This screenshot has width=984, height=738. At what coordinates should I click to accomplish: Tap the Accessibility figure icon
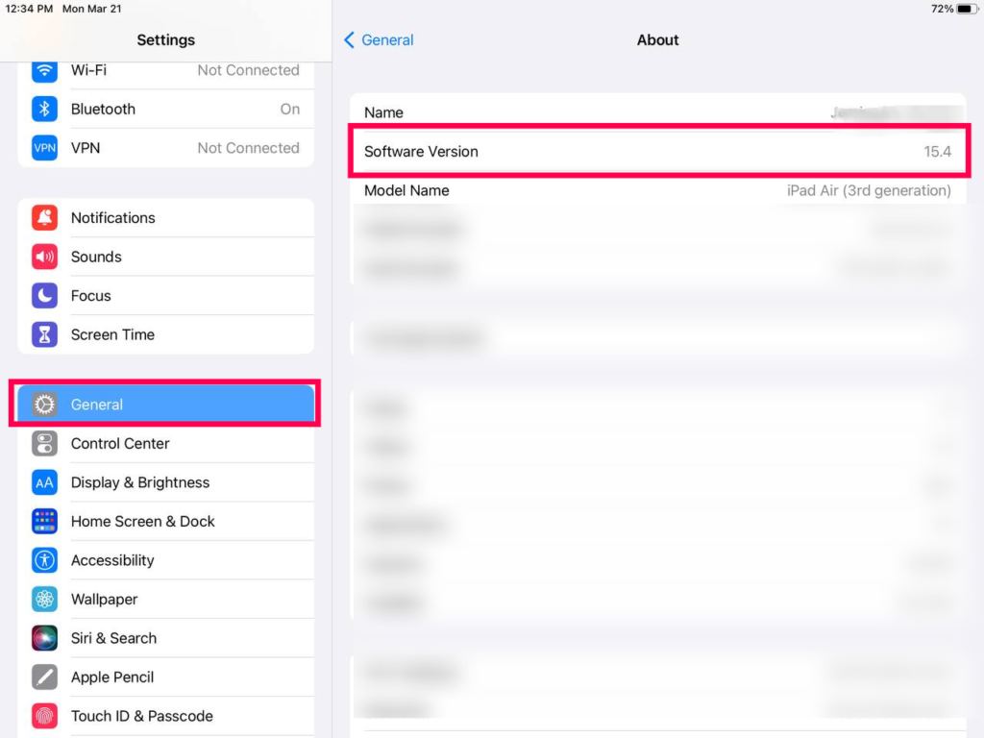[x=44, y=560]
